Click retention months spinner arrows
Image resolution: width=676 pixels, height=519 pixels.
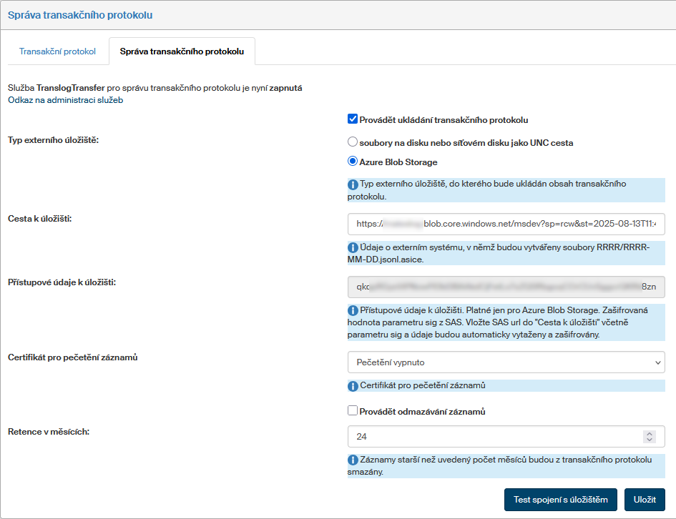pos(650,436)
